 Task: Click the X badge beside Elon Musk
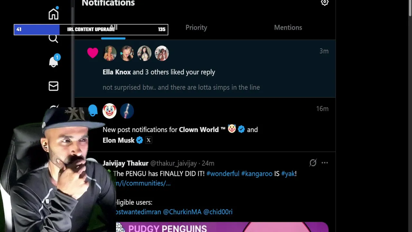coord(148,140)
